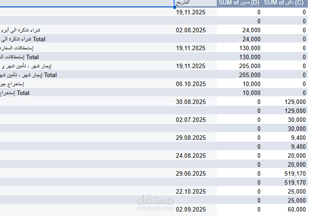The image size is (311, 216).
Task: Click the 20,000 credit in the 24.08.2025 row
Action: [x=297, y=156]
